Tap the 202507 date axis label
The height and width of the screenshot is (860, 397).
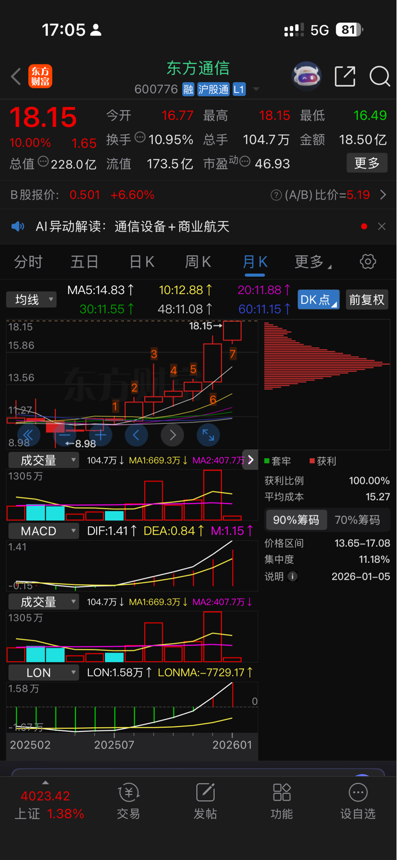pyautogui.click(x=114, y=745)
